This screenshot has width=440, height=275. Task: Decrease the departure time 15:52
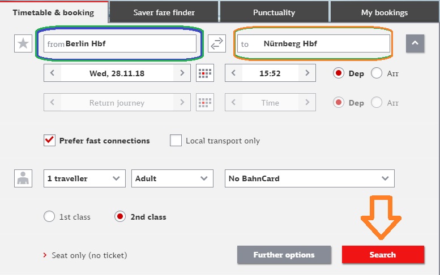click(233, 73)
